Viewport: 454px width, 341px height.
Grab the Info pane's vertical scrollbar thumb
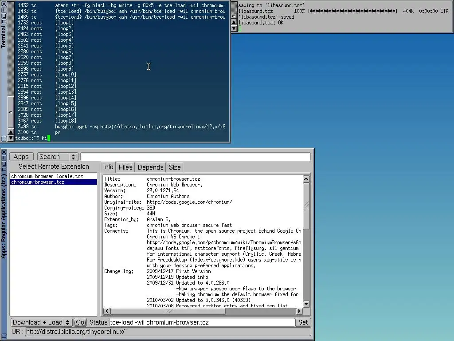[306, 206]
